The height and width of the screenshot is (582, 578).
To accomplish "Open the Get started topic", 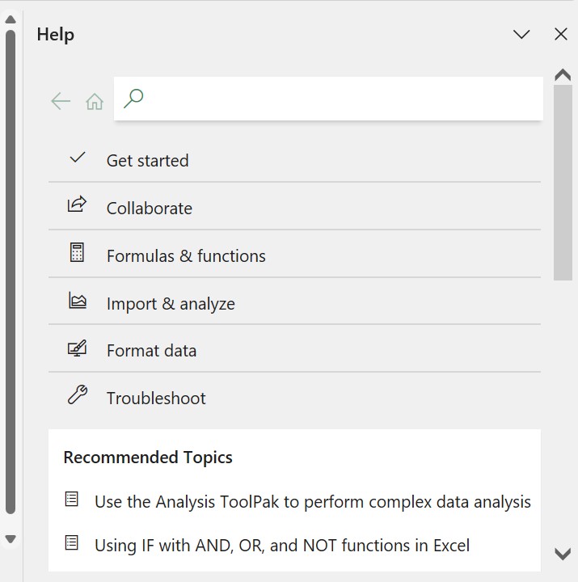I will (294, 161).
